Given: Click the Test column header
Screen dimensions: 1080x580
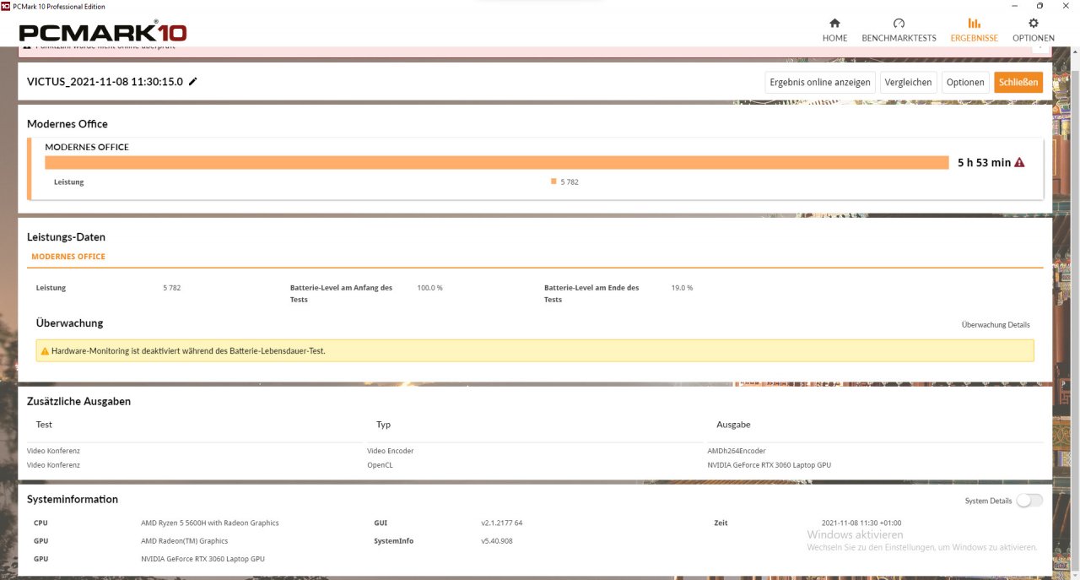Looking at the screenshot, I should [44, 425].
